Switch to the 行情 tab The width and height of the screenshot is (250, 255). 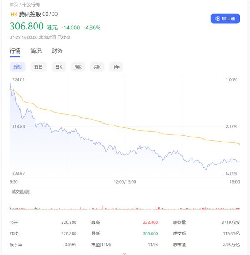pos(15,51)
